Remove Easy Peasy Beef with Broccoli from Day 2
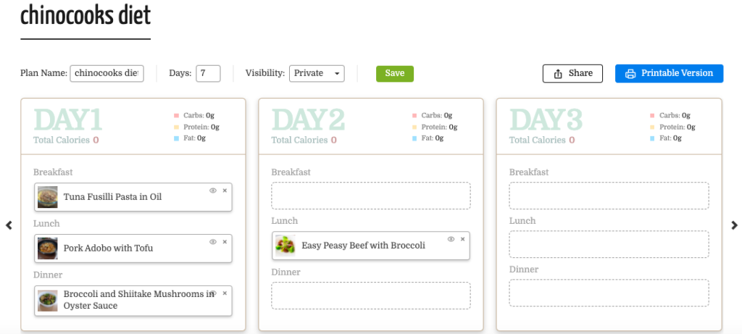 point(463,239)
